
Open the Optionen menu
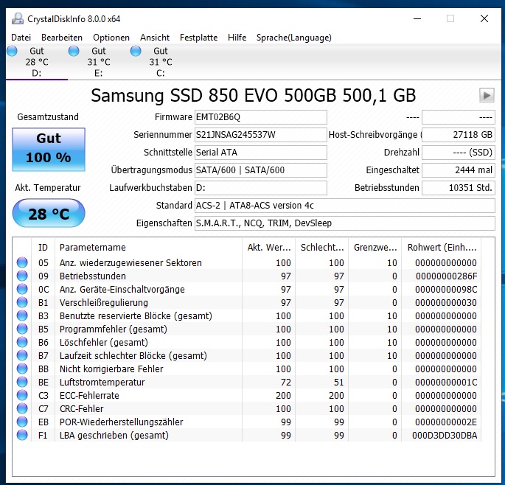coord(111,38)
